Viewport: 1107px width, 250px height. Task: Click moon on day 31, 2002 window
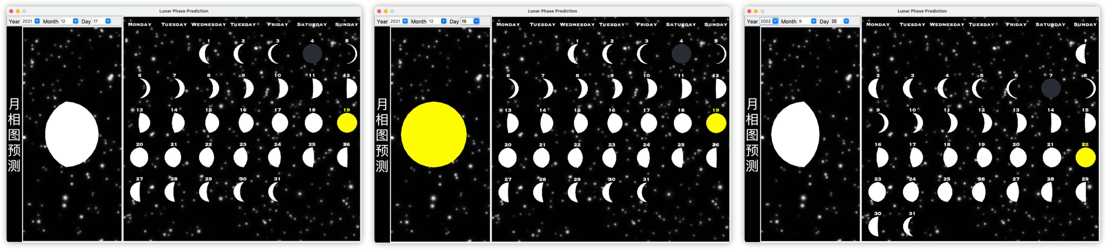pos(908,226)
